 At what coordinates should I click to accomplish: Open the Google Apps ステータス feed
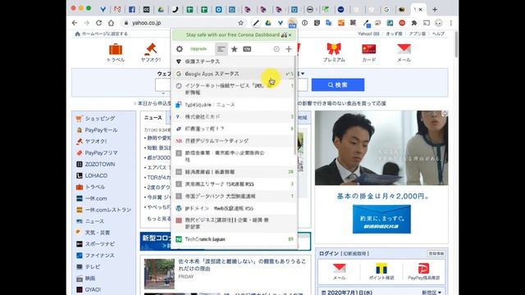click(234, 74)
